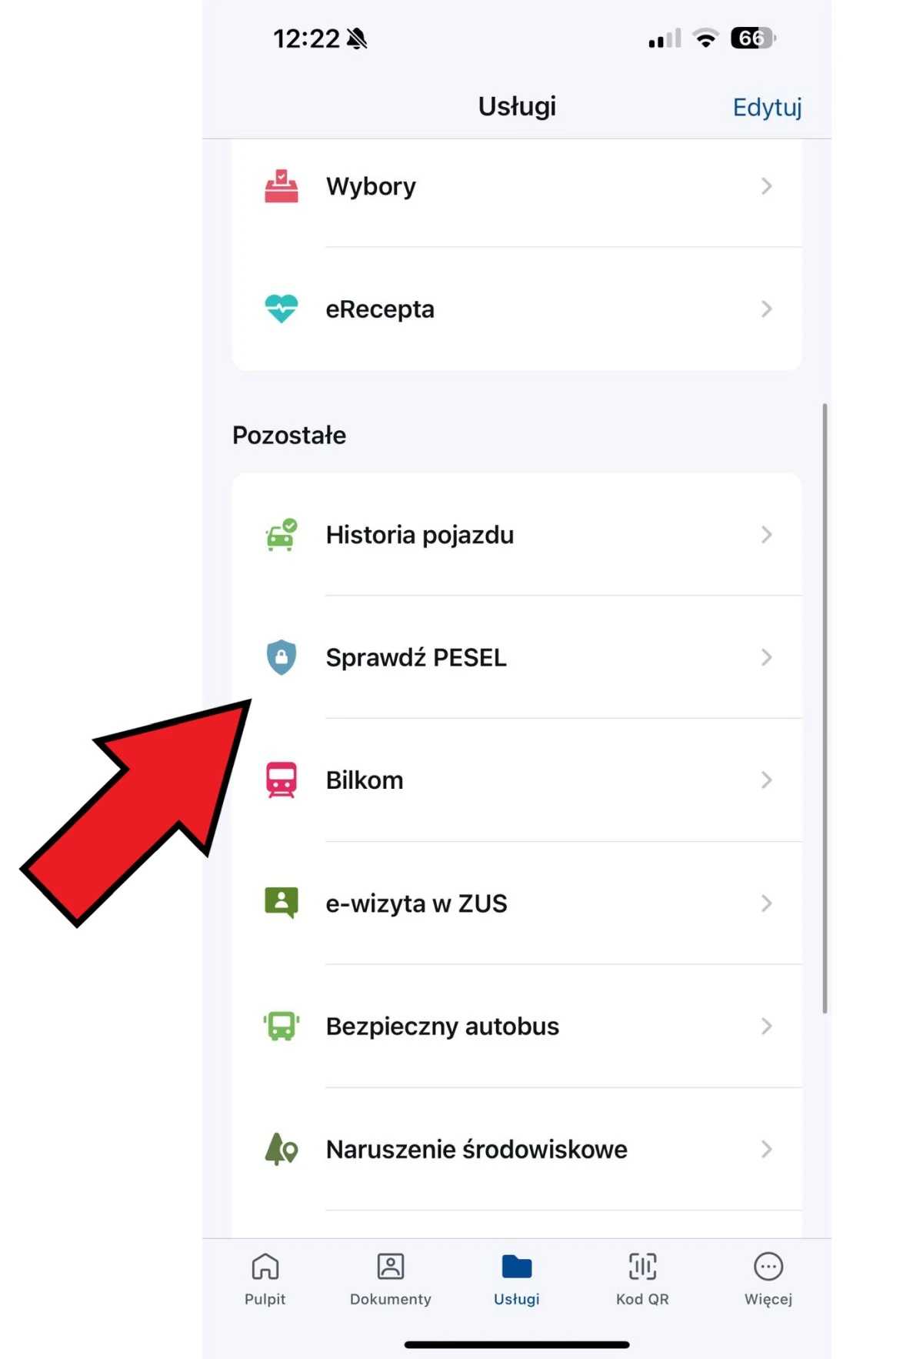This screenshot has width=923, height=1359.
Task: Tap the Wybory ballot box icon
Action: click(282, 186)
